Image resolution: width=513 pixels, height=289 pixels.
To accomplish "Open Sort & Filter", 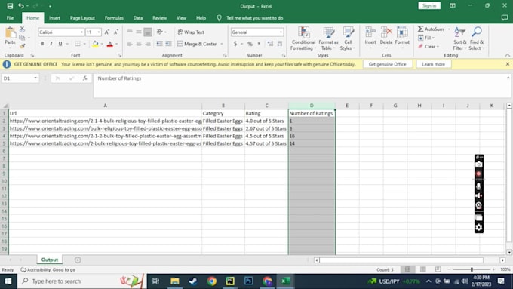I will coord(459,38).
